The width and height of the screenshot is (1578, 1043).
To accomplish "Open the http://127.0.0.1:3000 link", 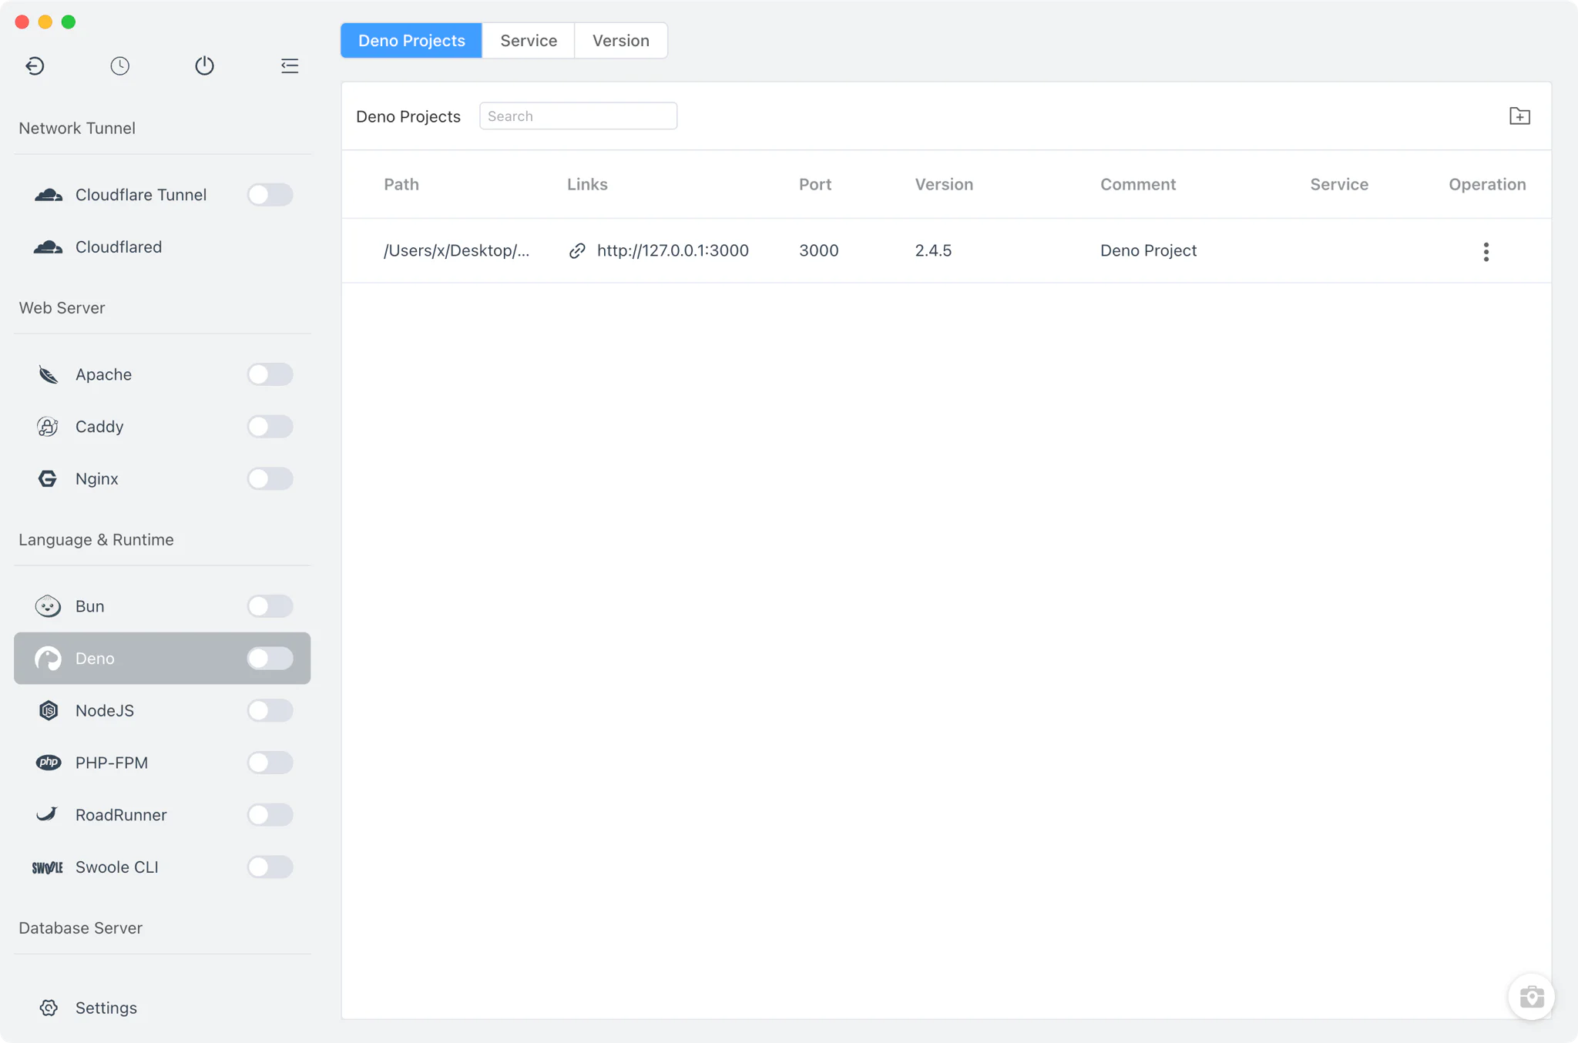I will [673, 251].
